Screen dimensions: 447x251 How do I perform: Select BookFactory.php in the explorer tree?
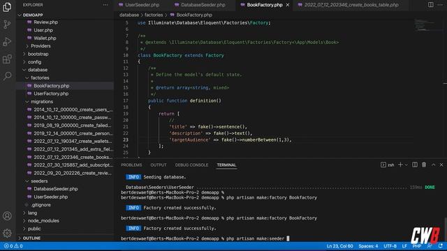click(51, 86)
